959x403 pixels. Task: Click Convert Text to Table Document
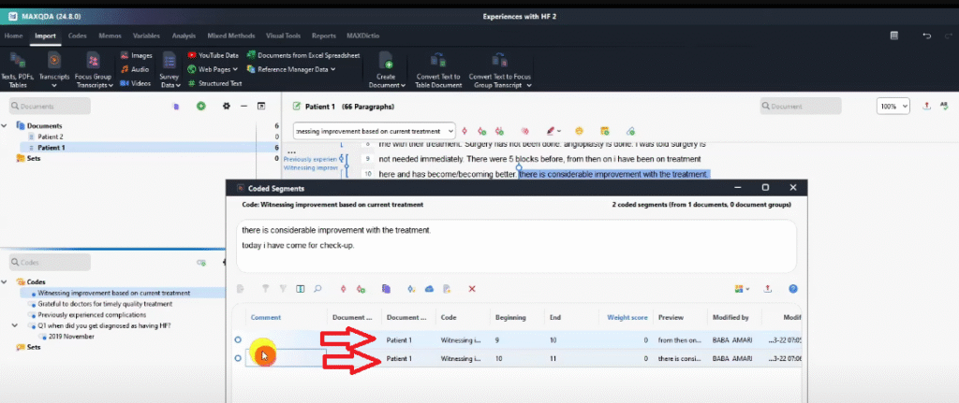pyautogui.click(x=438, y=69)
